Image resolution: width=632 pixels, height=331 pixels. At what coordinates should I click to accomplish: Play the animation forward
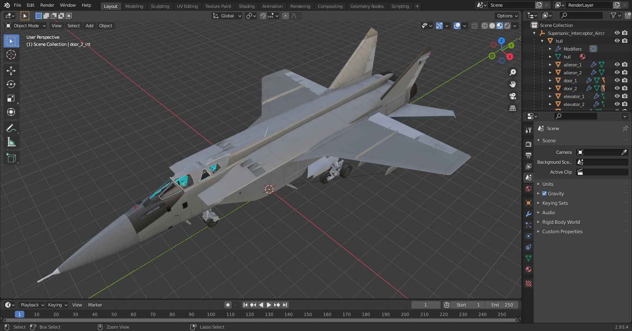click(269, 305)
